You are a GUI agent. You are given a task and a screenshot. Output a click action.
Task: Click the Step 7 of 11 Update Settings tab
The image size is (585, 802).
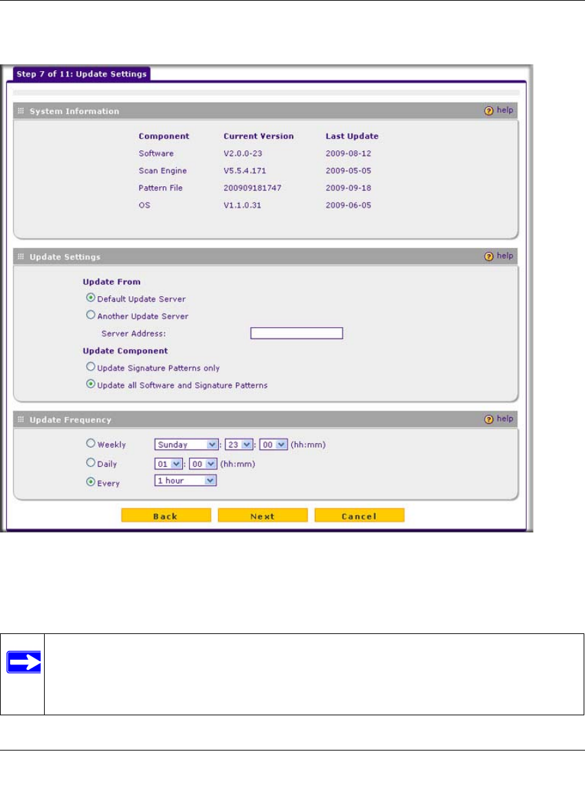(x=82, y=74)
